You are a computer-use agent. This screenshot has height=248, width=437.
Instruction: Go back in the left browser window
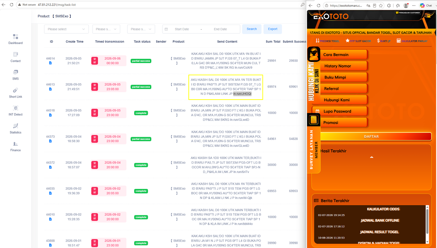click(x=4, y=5)
